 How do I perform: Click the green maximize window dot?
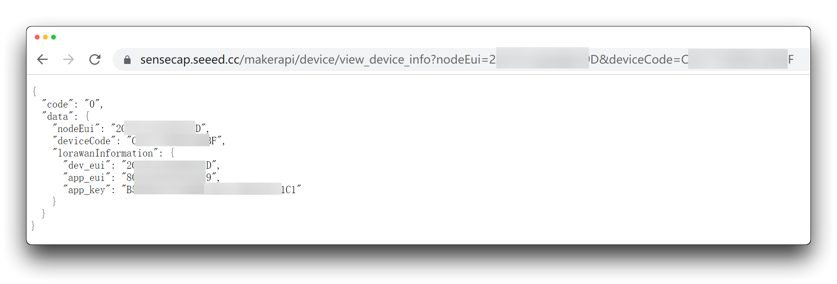(x=53, y=37)
